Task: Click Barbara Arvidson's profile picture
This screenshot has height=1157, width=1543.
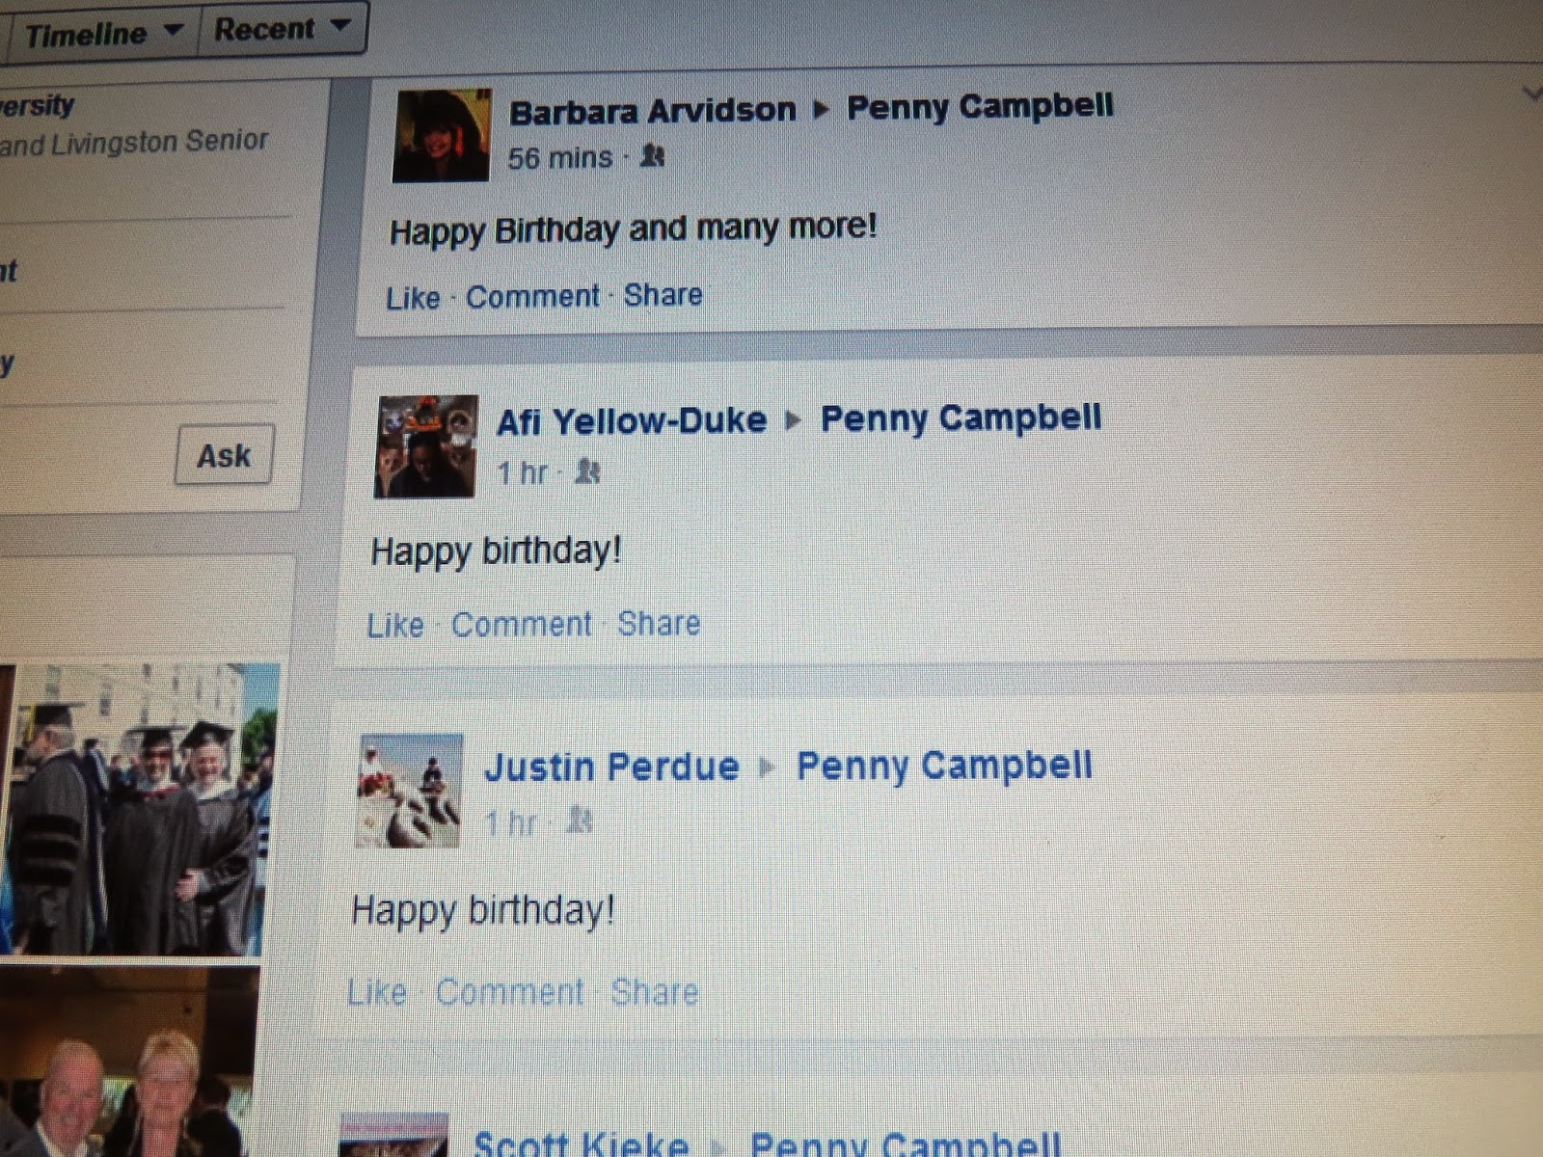Action: coord(442,135)
